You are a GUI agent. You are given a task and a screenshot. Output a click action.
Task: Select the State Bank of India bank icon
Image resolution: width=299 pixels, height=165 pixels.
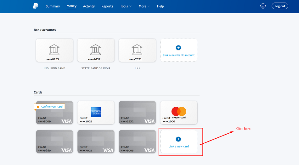(x=96, y=50)
